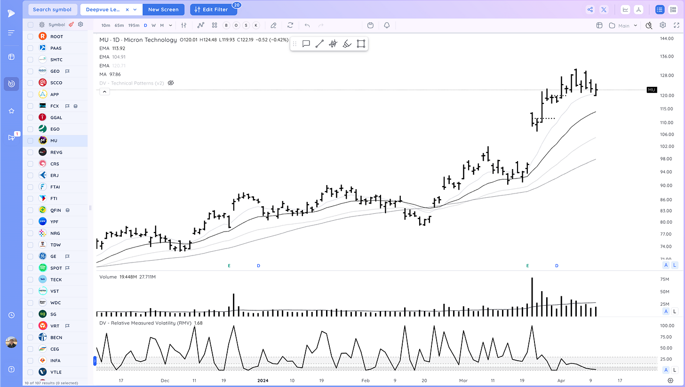Tick the PAAS row checkbox
Screen dimensions: 685x387
tap(30, 48)
